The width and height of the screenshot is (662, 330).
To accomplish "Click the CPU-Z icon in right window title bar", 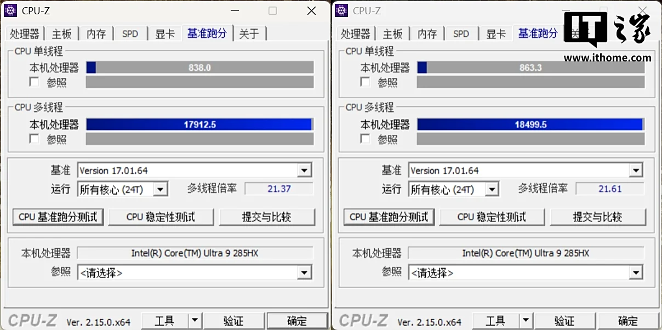I will [341, 10].
